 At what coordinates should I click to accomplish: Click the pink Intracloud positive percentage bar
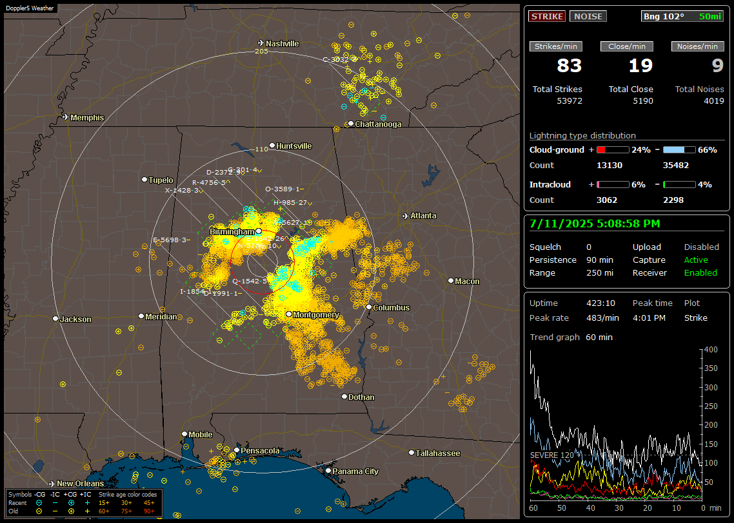pos(613,185)
